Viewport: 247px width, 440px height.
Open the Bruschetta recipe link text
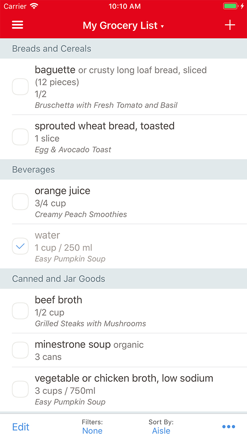click(106, 105)
